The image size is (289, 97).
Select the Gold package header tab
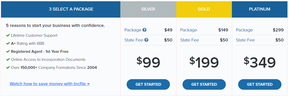(204, 9)
